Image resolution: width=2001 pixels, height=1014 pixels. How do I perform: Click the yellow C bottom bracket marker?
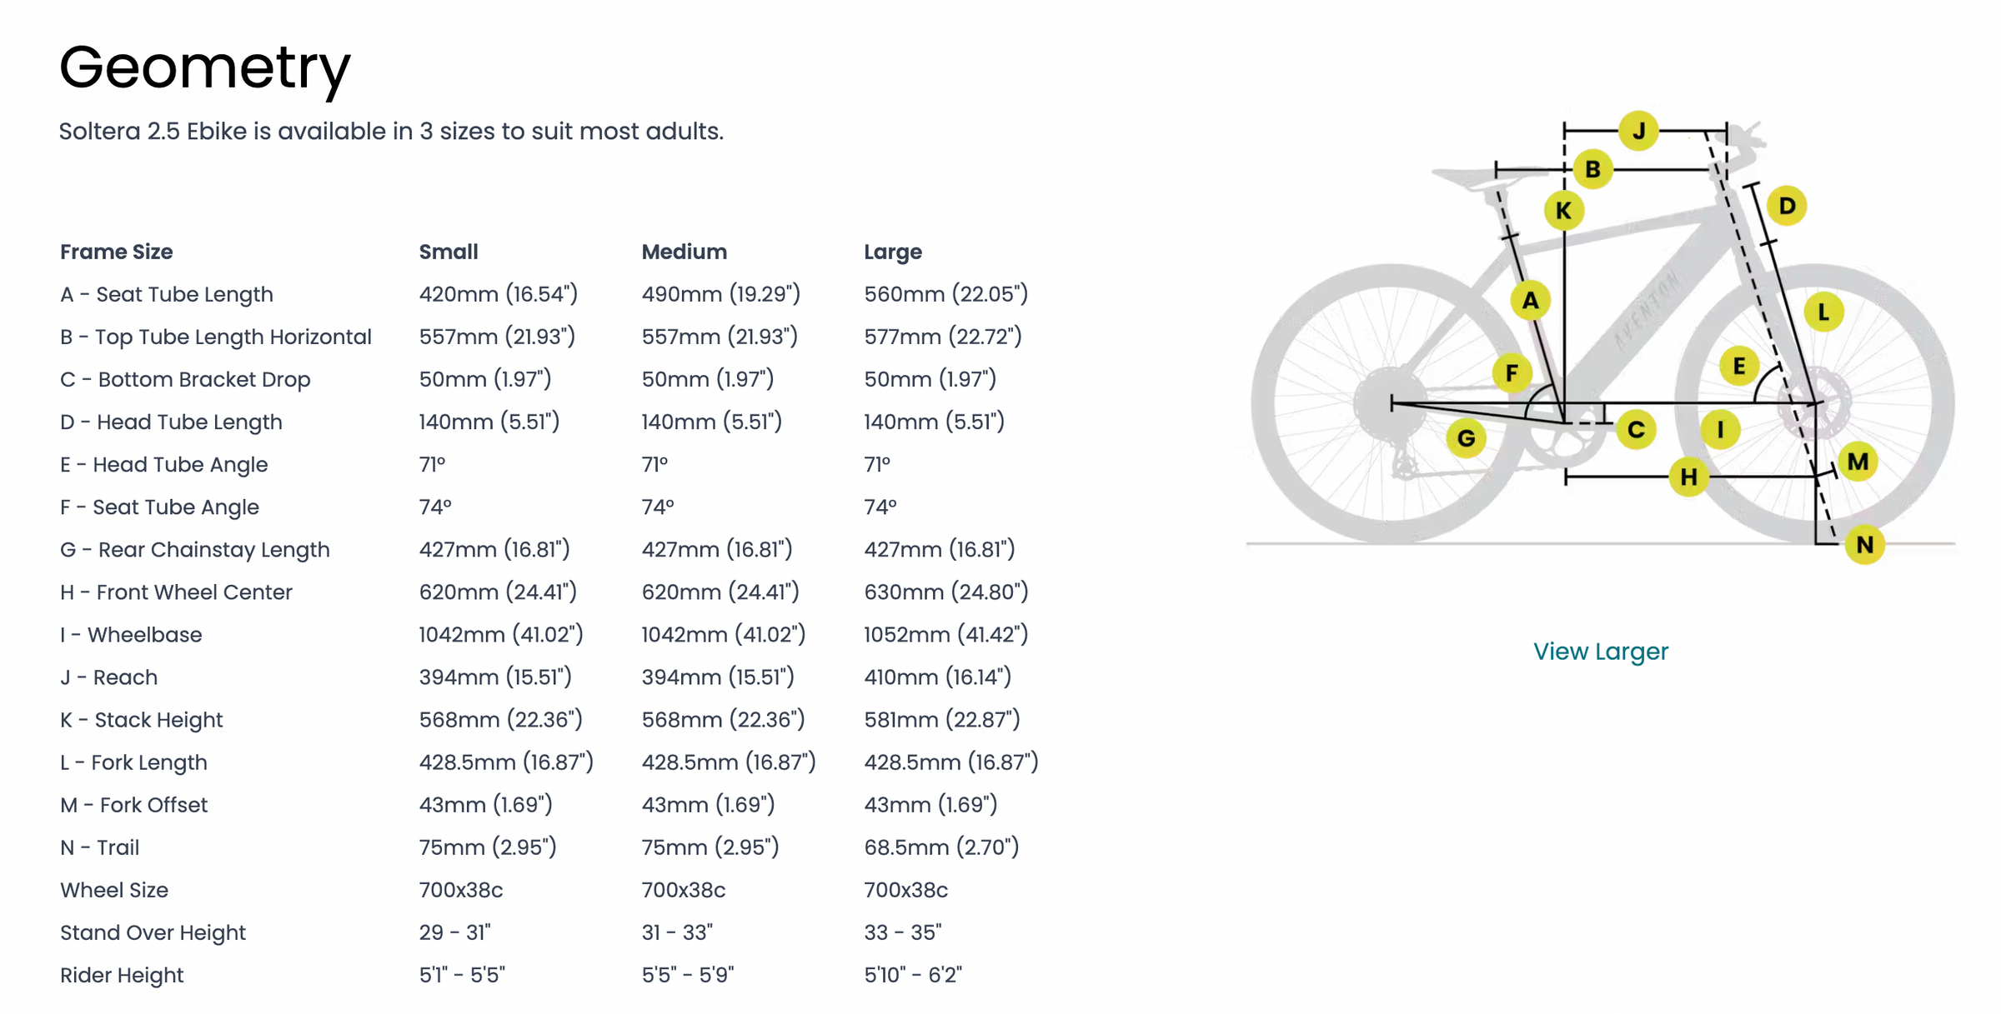coord(1636,430)
